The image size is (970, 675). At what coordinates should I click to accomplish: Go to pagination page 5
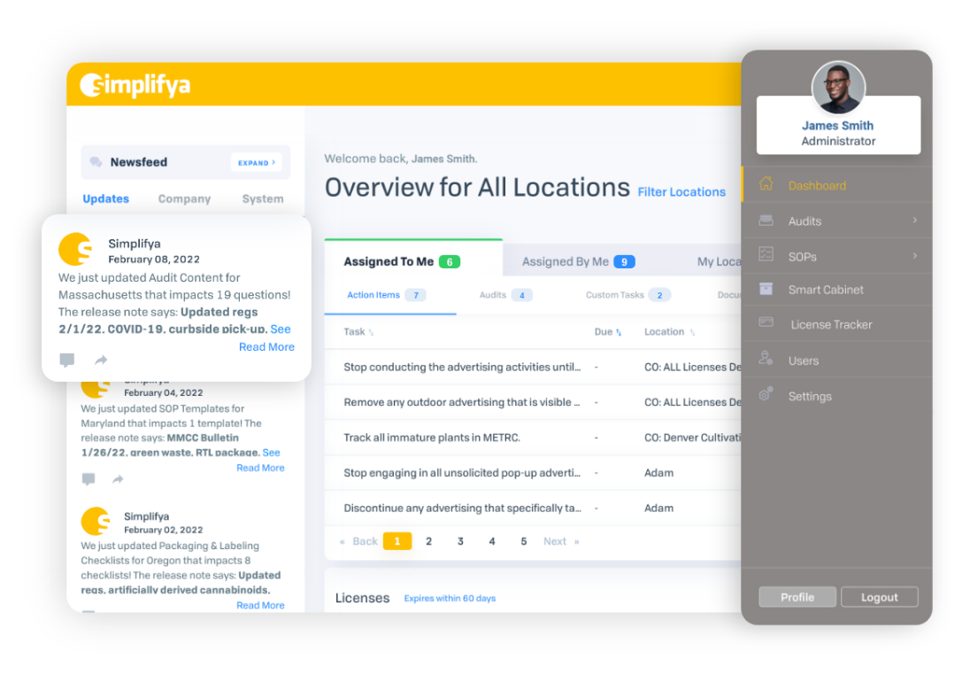[x=523, y=541]
